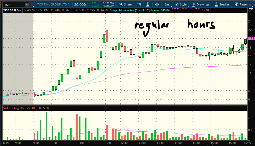
Task: Click the TOP FINL GROUP LTD A company name
Action: 53,4
